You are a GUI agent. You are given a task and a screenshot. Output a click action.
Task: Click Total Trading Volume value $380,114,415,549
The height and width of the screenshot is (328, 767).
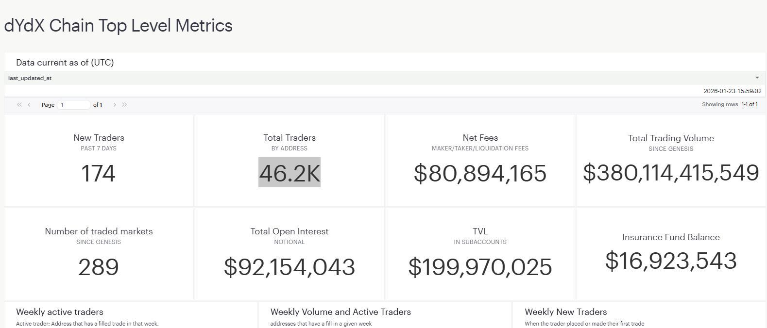(x=671, y=172)
